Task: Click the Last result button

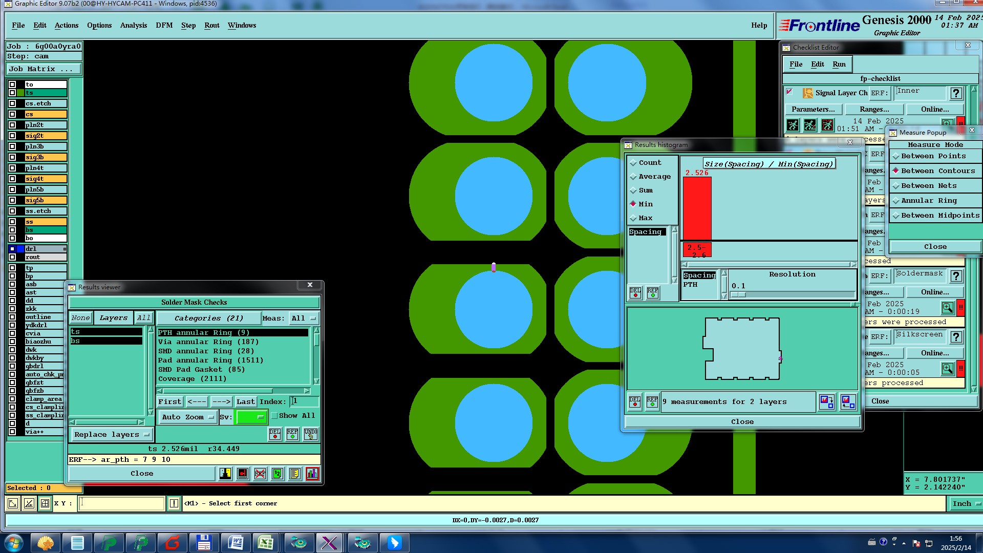Action: pos(245,402)
